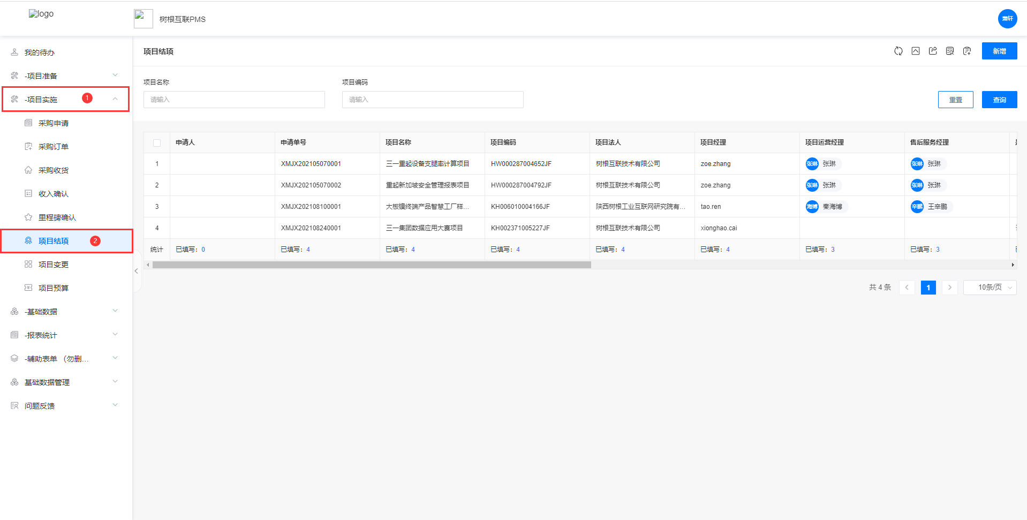Toggle the select-all checkbox in table header
The width and height of the screenshot is (1027, 520).
click(x=157, y=143)
